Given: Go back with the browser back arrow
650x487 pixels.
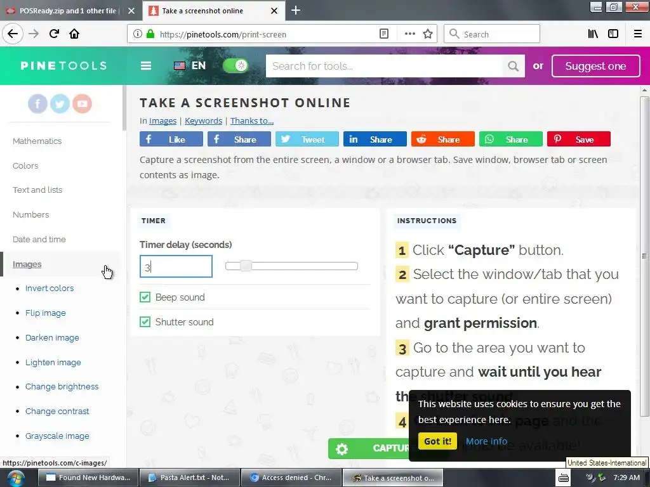Looking at the screenshot, I should point(13,34).
